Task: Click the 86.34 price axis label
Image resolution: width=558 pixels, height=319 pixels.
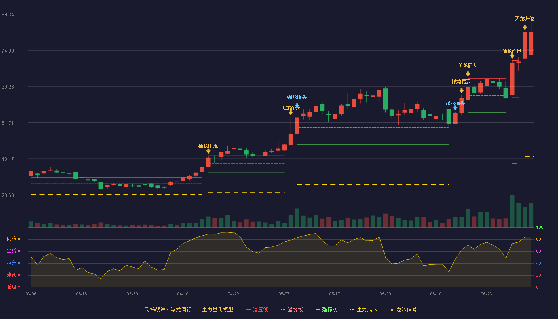Action: 8,15
